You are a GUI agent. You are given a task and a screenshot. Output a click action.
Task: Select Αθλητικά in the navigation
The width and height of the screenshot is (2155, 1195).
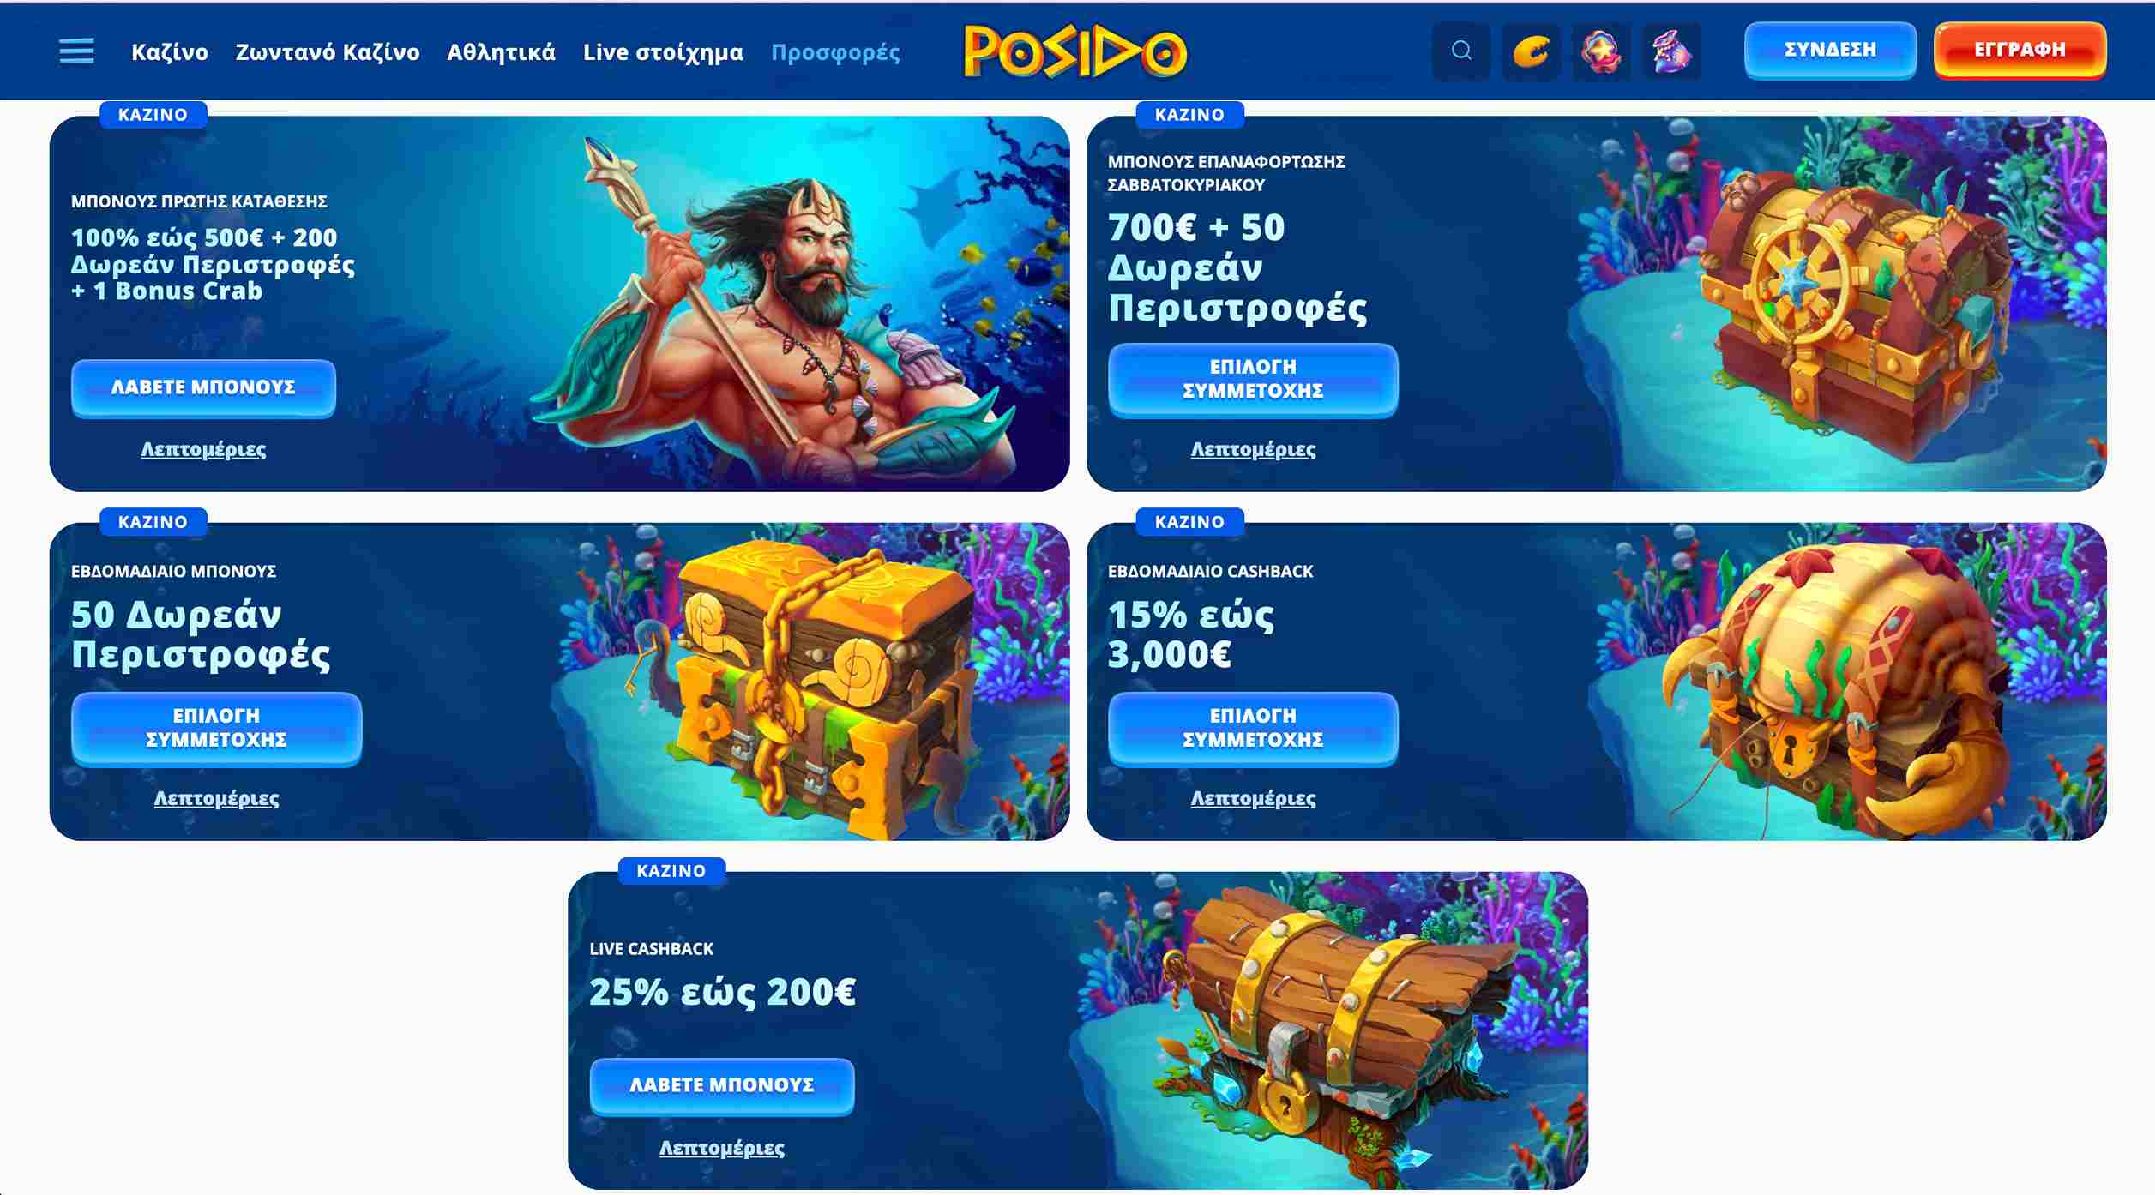[502, 52]
